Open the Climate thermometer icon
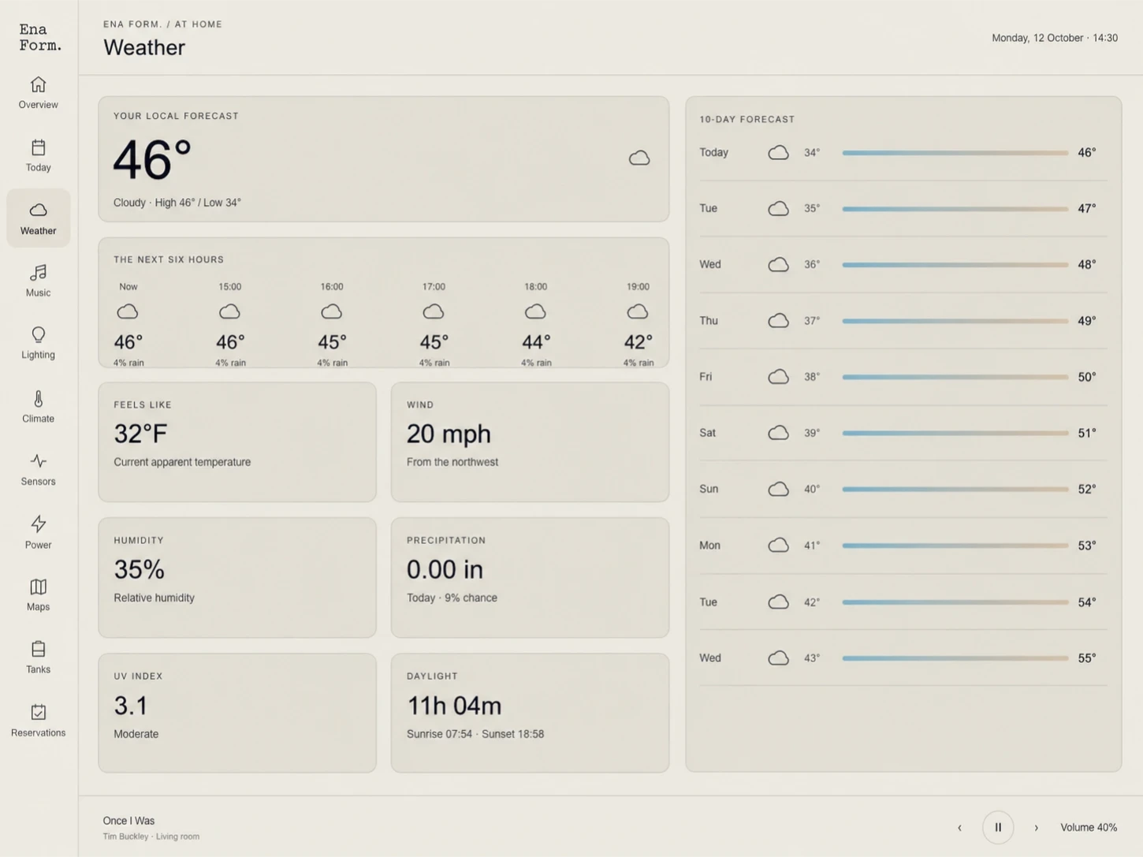Image resolution: width=1143 pixels, height=857 pixels. pos(38,399)
